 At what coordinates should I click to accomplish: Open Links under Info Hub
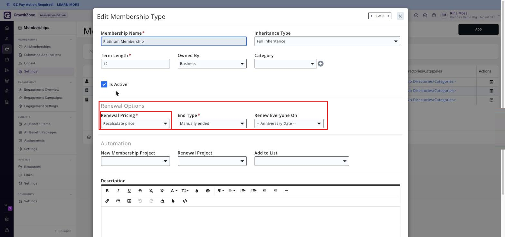point(28,175)
